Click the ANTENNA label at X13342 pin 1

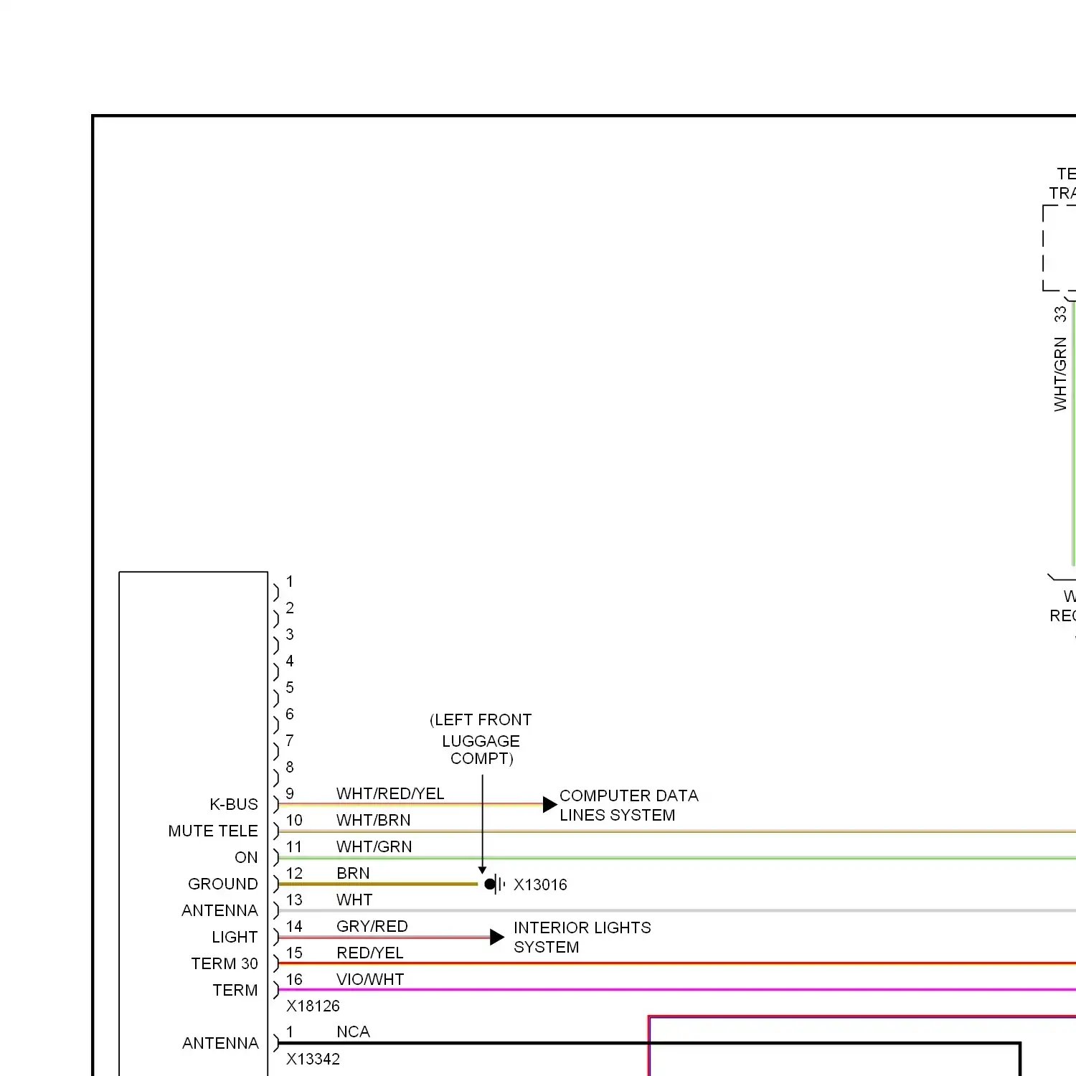coord(220,1043)
